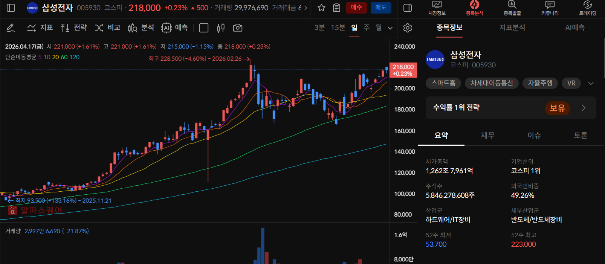Open the 전략 strategy tool
Screen dimensions: 605x264
[74, 28]
